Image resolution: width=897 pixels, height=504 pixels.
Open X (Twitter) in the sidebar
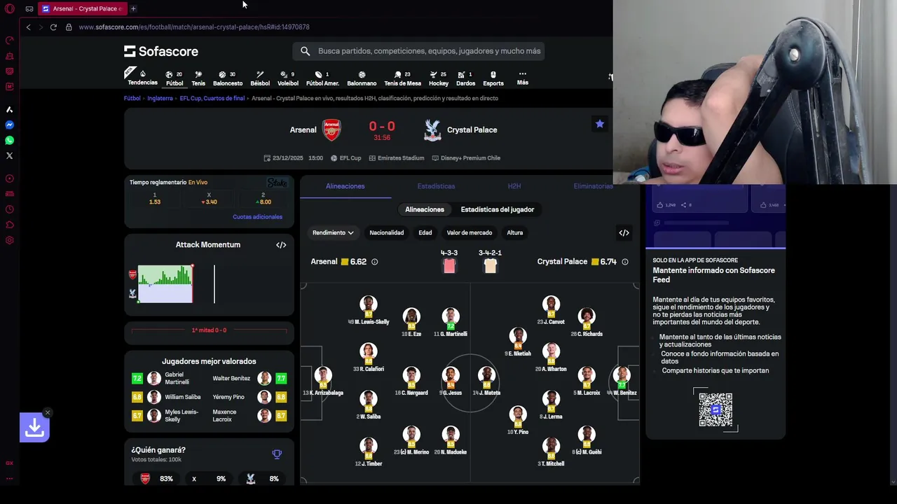pos(10,155)
